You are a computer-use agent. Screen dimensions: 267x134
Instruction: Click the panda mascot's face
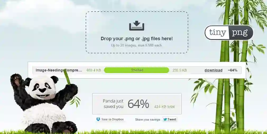click(x=42, y=88)
